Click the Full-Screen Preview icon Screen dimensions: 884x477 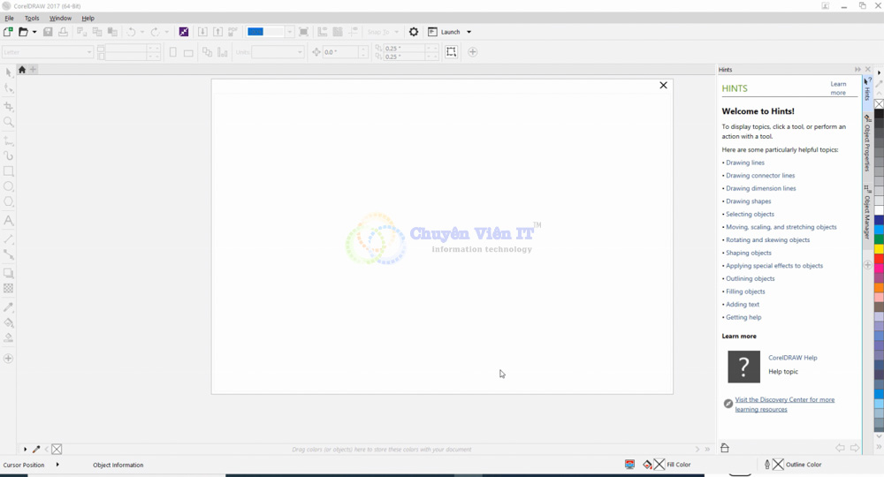point(303,32)
